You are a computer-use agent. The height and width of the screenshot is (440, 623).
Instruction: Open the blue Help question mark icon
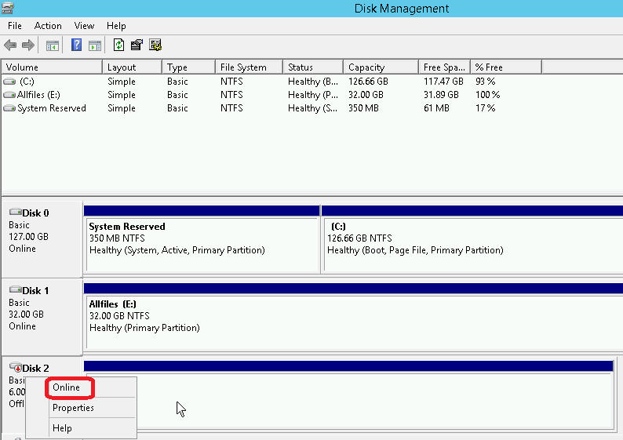click(x=76, y=45)
